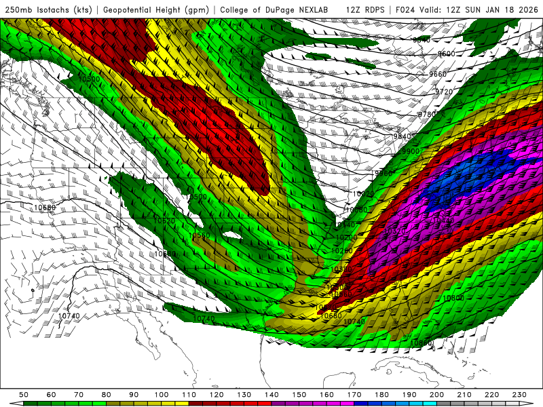Select the 10020 height contour label
The width and height of the screenshot is (543, 407).
point(363,194)
